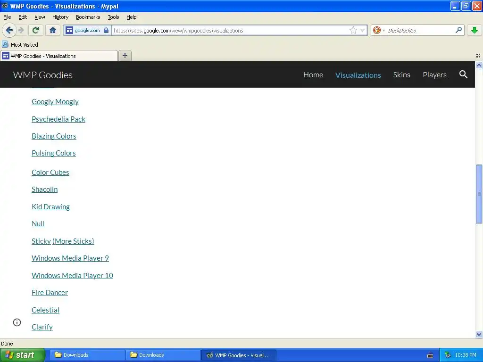Screen dimensions: 483x362
Task: Bookmark this page with the star icon
Action: coord(353,30)
